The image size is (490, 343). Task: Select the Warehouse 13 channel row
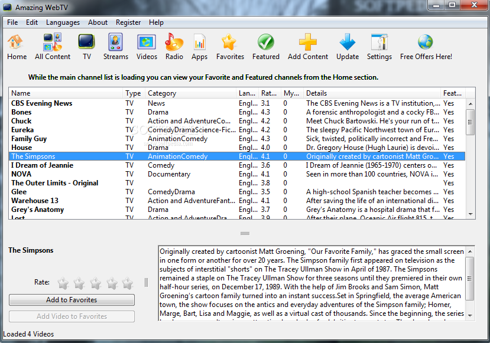(x=237, y=201)
